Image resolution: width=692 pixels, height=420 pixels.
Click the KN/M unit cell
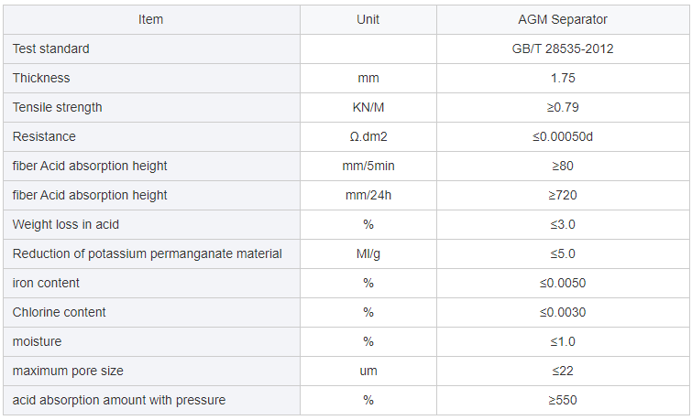point(368,107)
